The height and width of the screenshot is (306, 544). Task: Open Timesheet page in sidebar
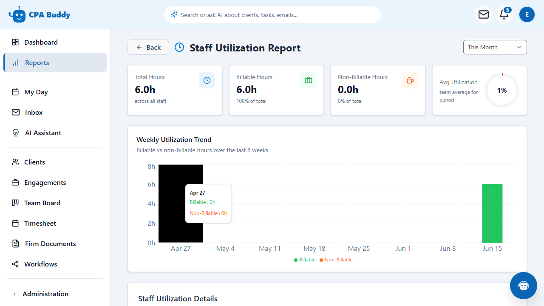pos(55,223)
